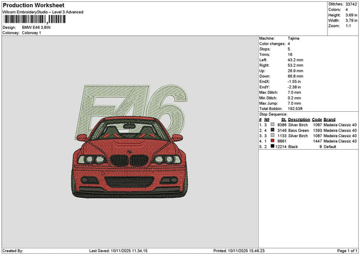Click the Stop Sequence label
The image size is (360, 255).
click(x=273, y=113)
